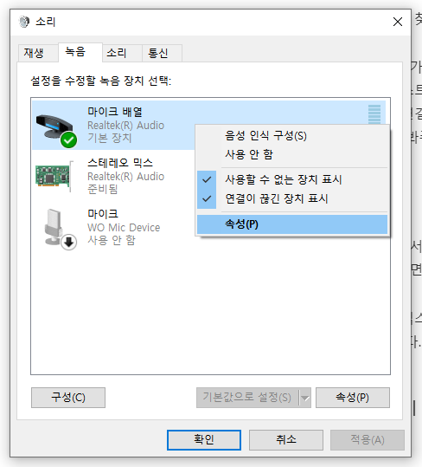The height and width of the screenshot is (467, 422).
Task: Toggle 연결이 끊긴 장치 표시 menu option
Action: pos(292,198)
